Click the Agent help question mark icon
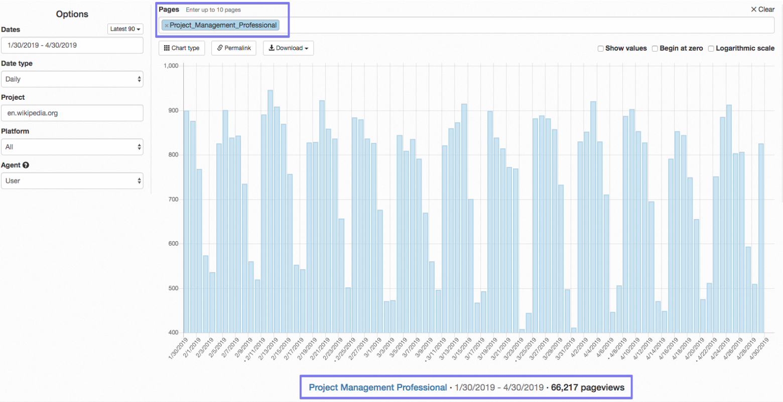The image size is (783, 402). click(x=26, y=165)
